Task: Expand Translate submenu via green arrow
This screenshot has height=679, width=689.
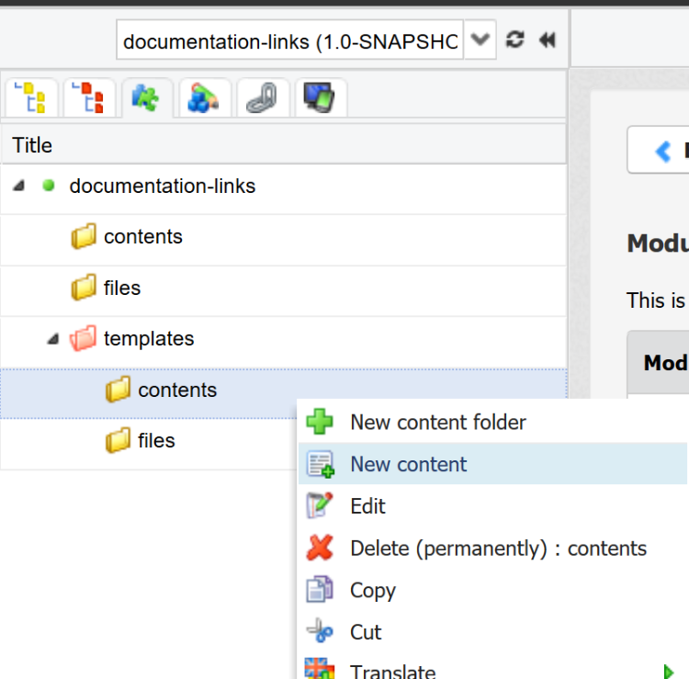Action: pos(669,672)
